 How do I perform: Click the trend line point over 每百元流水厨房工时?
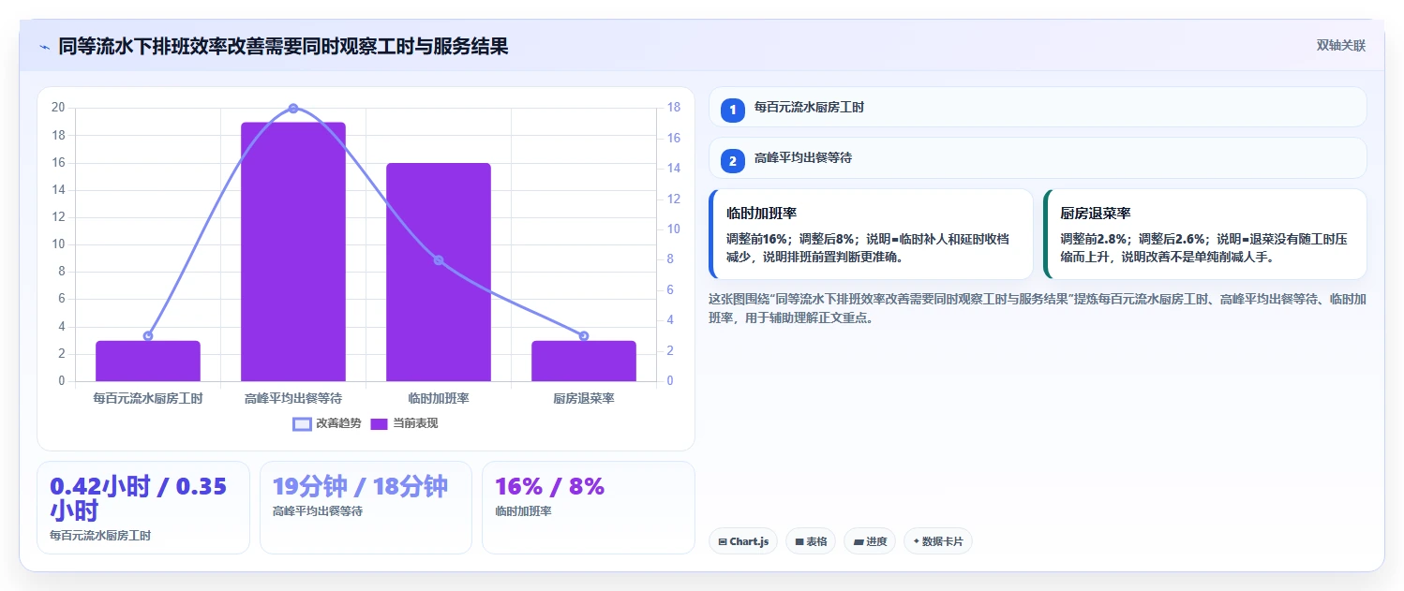click(x=148, y=336)
